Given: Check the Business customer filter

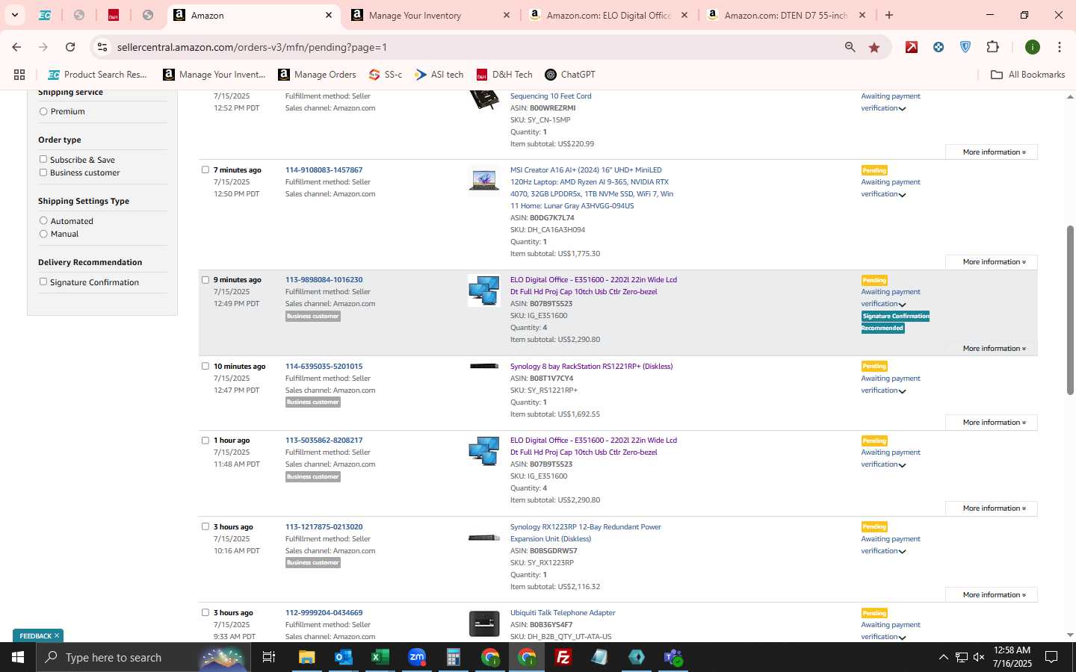Looking at the screenshot, I should (43, 172).
